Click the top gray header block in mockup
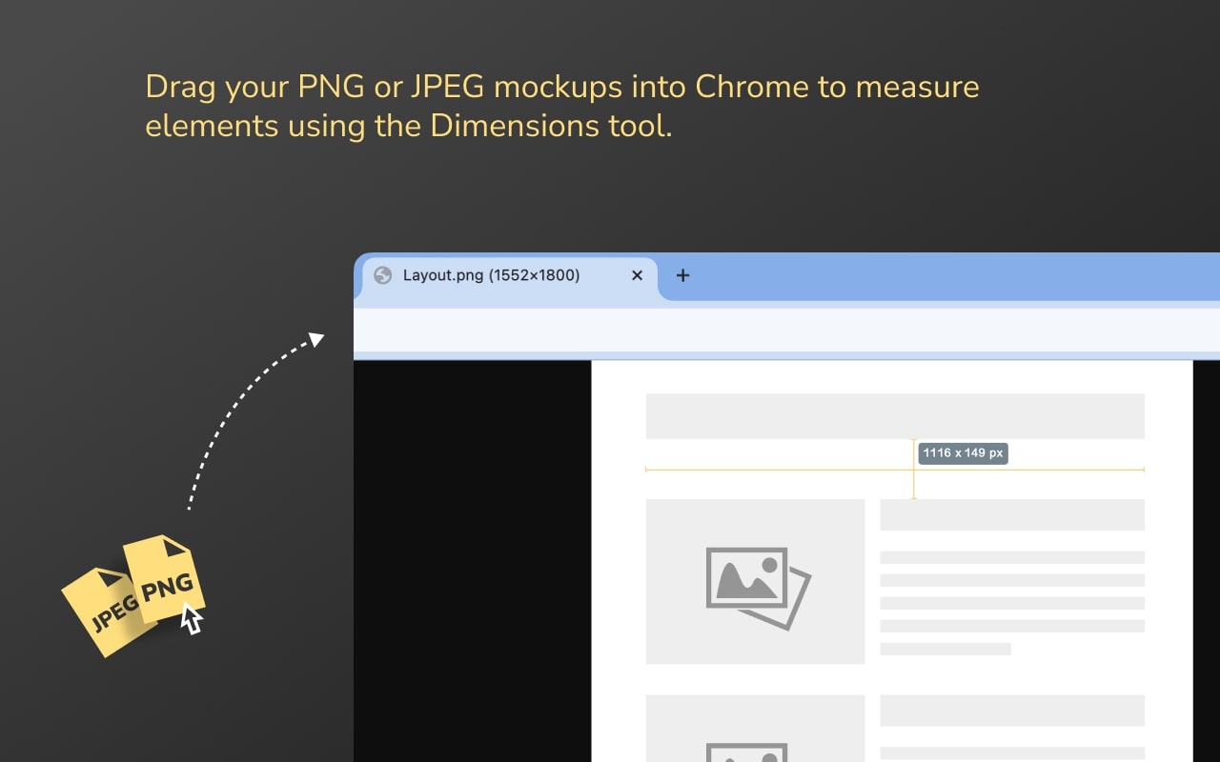This screenshot has width=1220, height=762. [x=895, y=416]
